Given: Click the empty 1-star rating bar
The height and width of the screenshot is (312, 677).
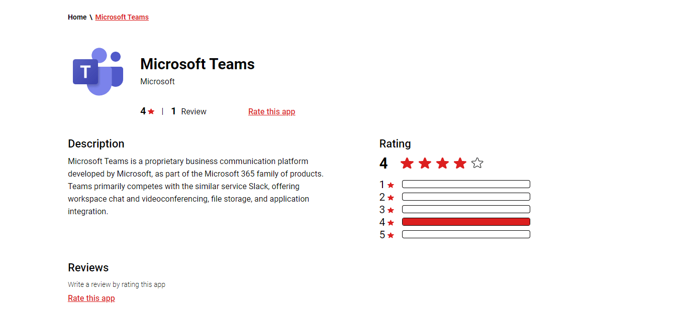Looking at the screenshot, I should click(465, 184).
